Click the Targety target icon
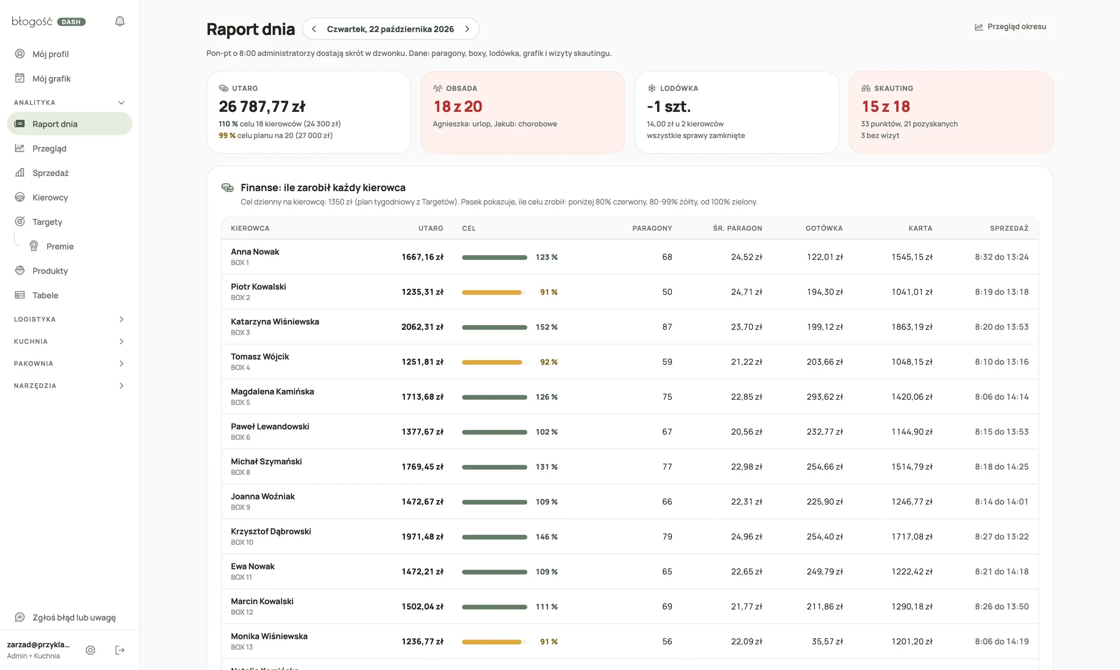 click(20, 221)
